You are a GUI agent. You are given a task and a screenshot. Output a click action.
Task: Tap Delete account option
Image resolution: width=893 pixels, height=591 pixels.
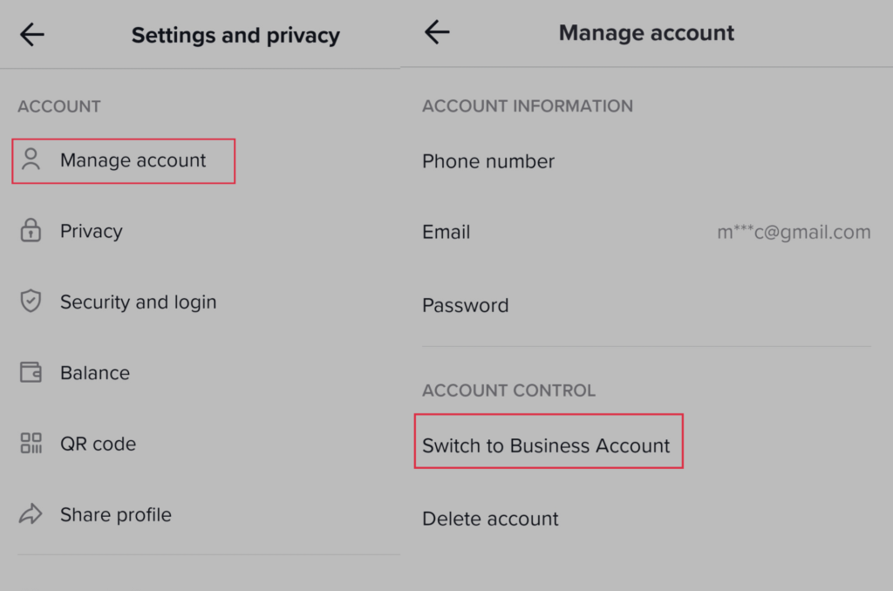[x=646, y=518]
